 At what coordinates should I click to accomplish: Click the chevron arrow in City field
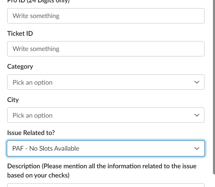click(x=197, y=115)
